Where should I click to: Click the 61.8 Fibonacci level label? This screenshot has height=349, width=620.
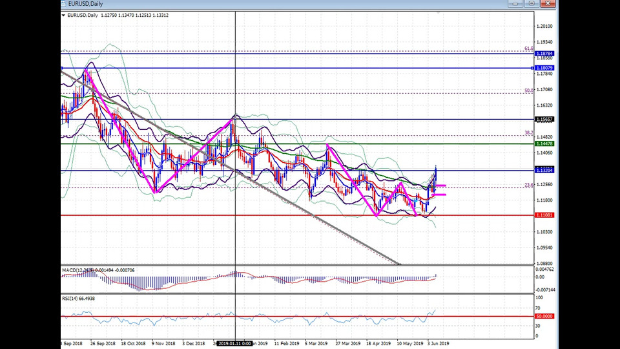529,48
